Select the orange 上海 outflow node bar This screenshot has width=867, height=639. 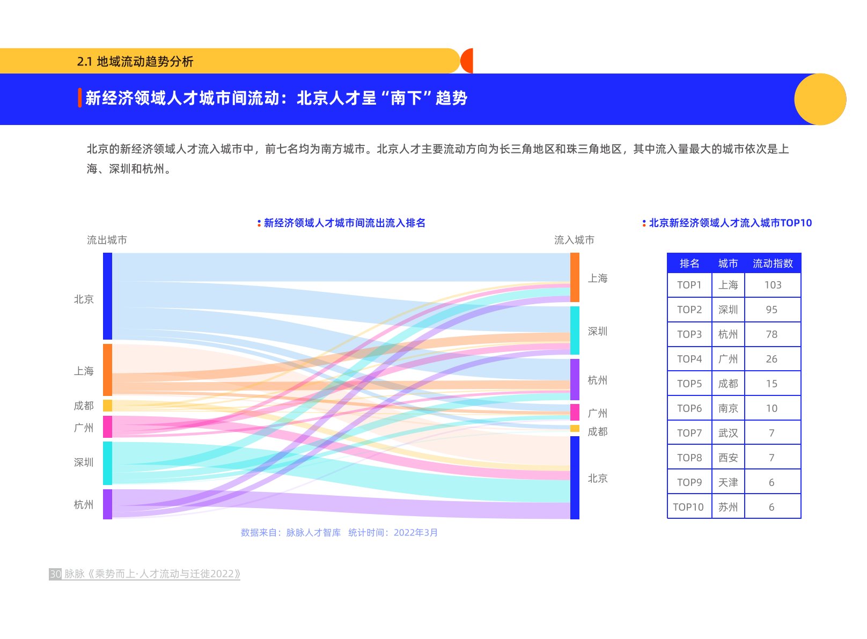pyautogui.click(x=107, y=370)
